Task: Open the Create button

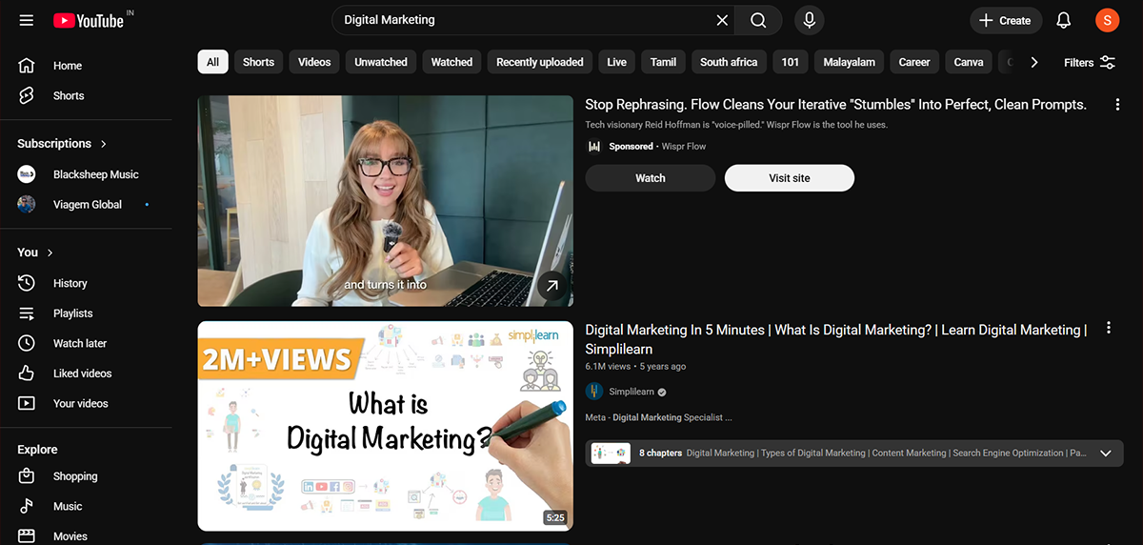Action: pos(1006,20)
